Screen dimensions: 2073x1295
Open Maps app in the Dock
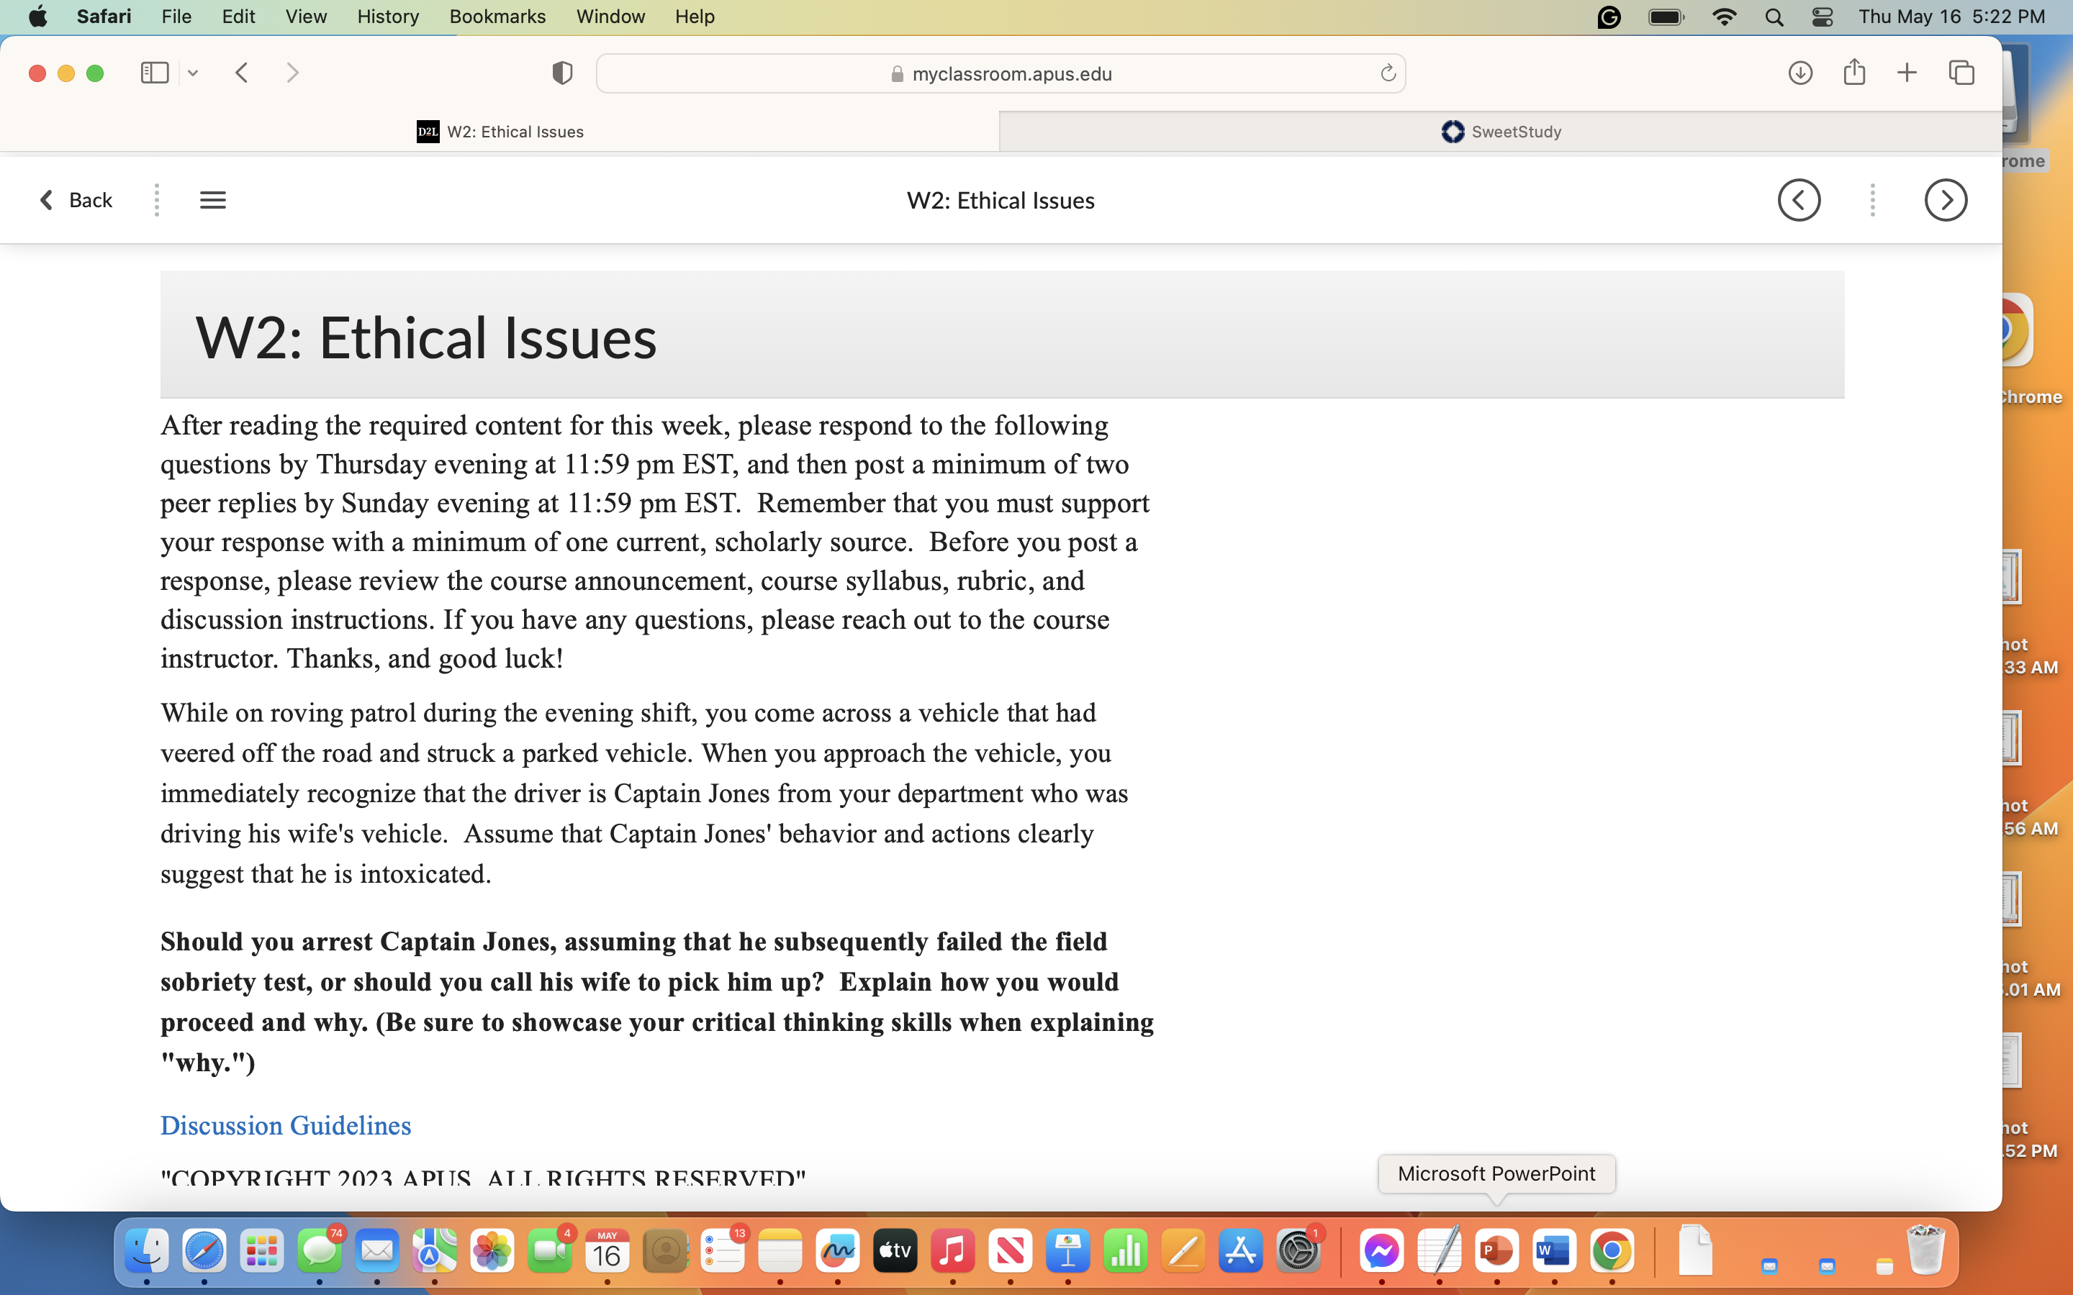434,1251
